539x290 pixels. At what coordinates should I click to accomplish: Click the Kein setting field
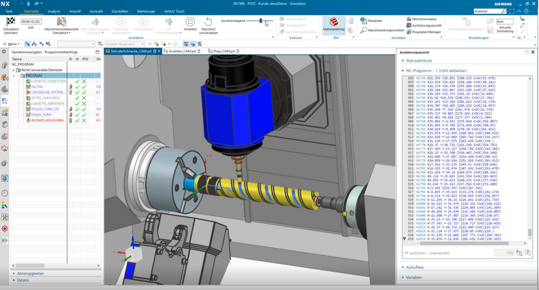tap(505, 21)
